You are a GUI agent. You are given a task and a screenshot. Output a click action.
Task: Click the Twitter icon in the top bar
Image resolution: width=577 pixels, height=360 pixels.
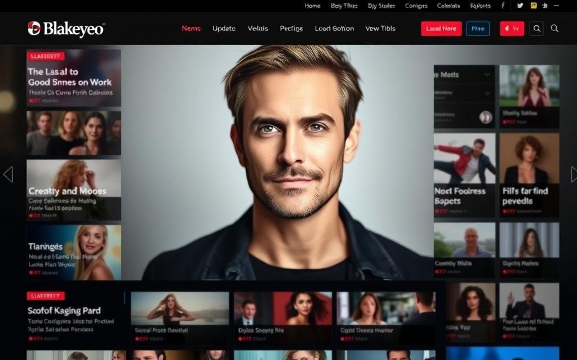click(520, 6)
